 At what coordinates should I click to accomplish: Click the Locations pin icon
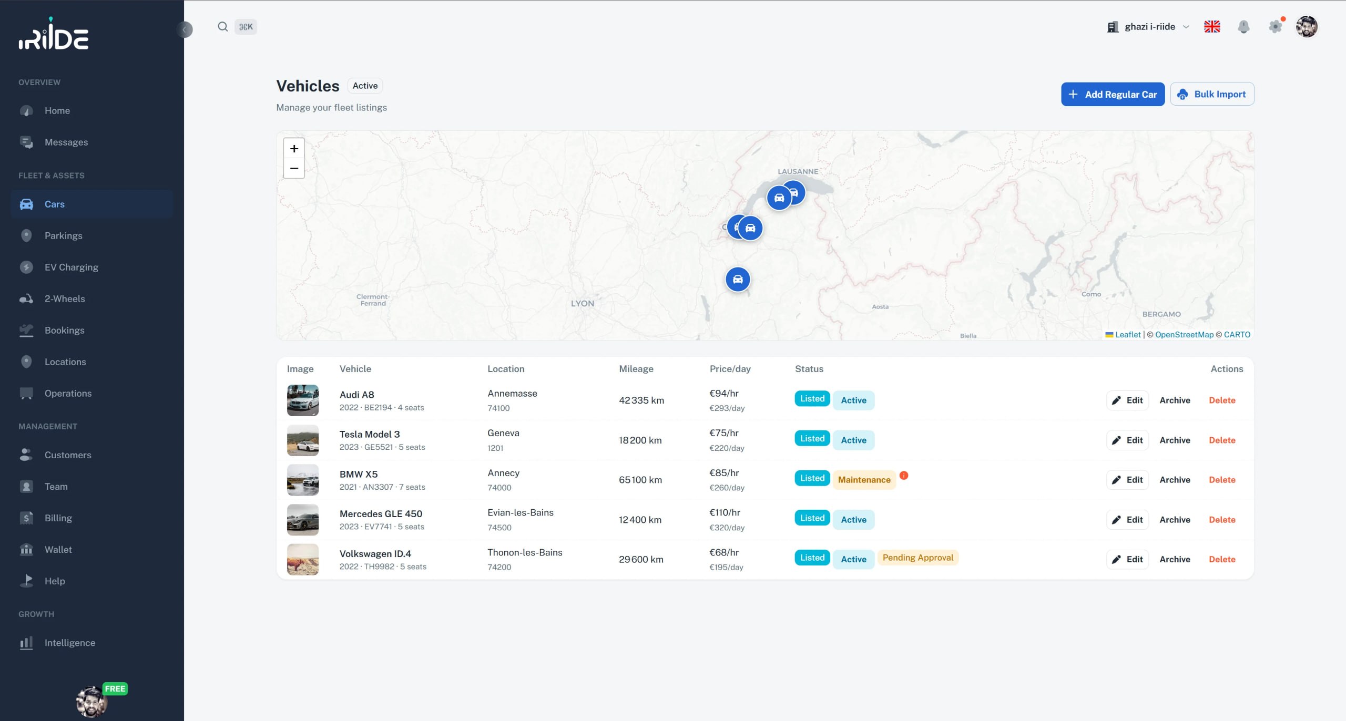coord(26,362)
